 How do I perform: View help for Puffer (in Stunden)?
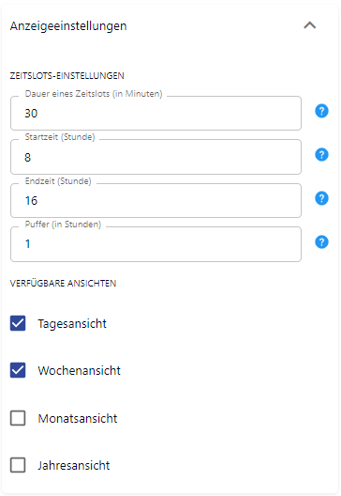pos(321,242)
